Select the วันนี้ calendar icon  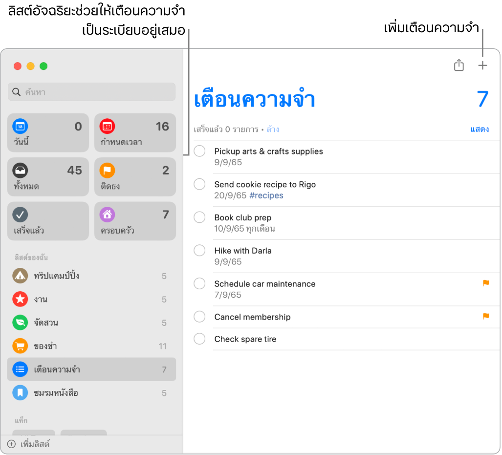(x=20, y=126)
